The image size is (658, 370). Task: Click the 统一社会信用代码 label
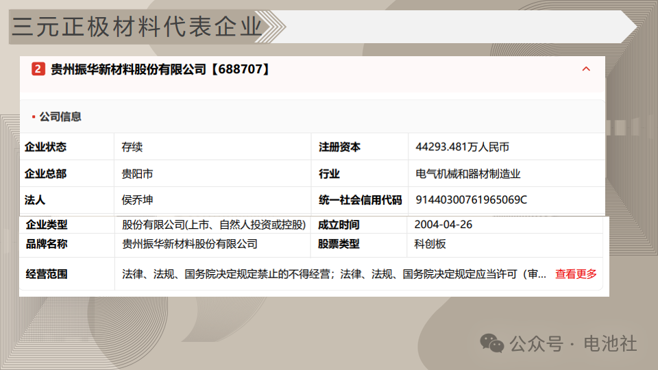click(360, 200)
